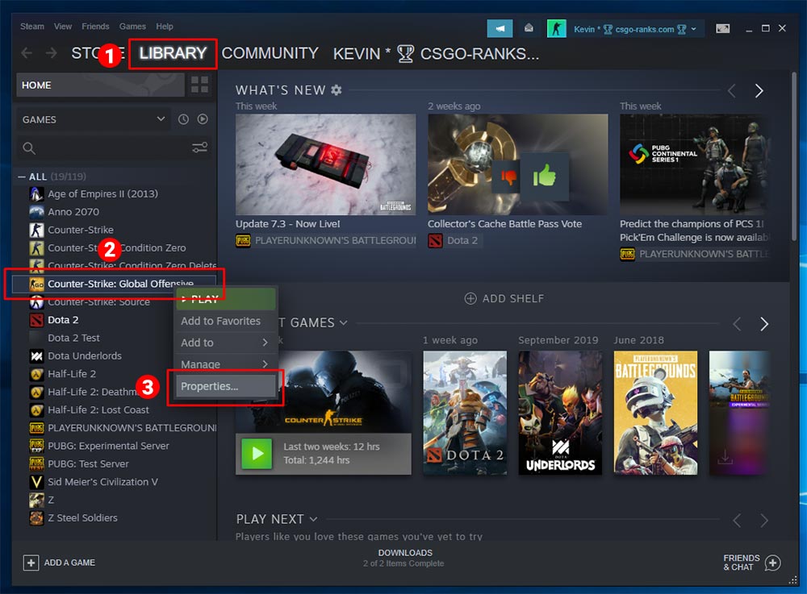
Task: Click download icon on last game card
Action: tap(725, 456)
